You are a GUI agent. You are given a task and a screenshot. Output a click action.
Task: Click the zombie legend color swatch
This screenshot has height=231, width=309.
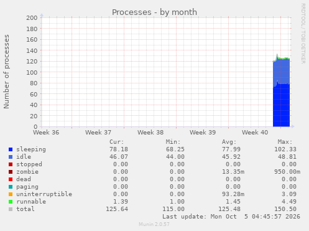11,172
